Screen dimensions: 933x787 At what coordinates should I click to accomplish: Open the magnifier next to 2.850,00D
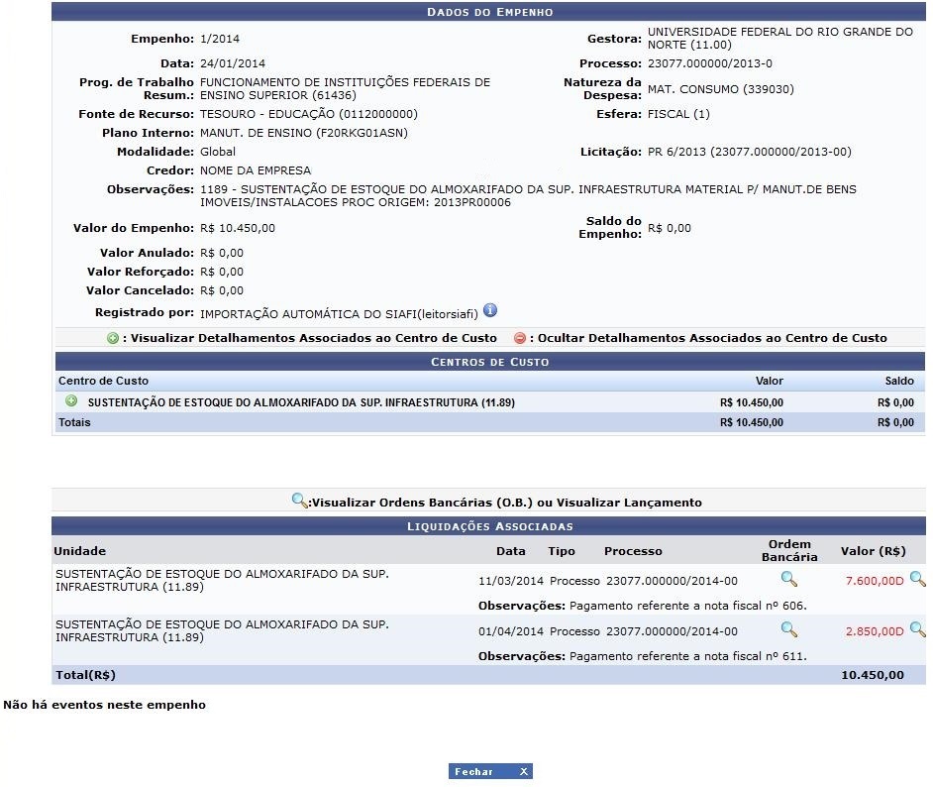[x=917, y=629]
